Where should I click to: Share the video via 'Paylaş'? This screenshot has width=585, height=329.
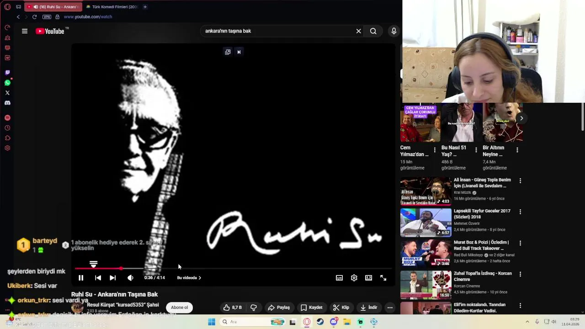coord(279,308)
